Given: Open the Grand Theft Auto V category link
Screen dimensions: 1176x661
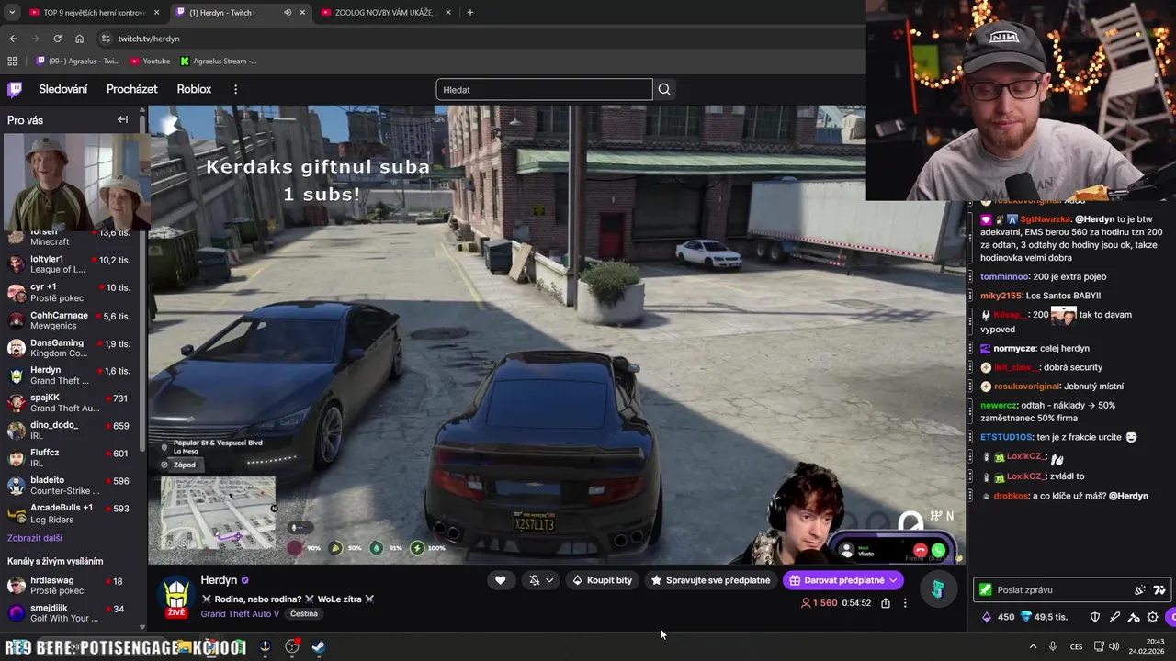Looking at the screenshot, I should pos(240,613).
